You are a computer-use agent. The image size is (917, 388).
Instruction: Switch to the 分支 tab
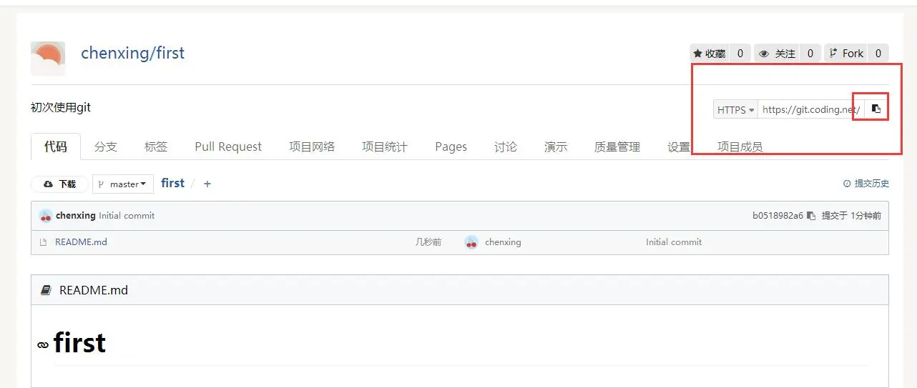coord(106,146)
